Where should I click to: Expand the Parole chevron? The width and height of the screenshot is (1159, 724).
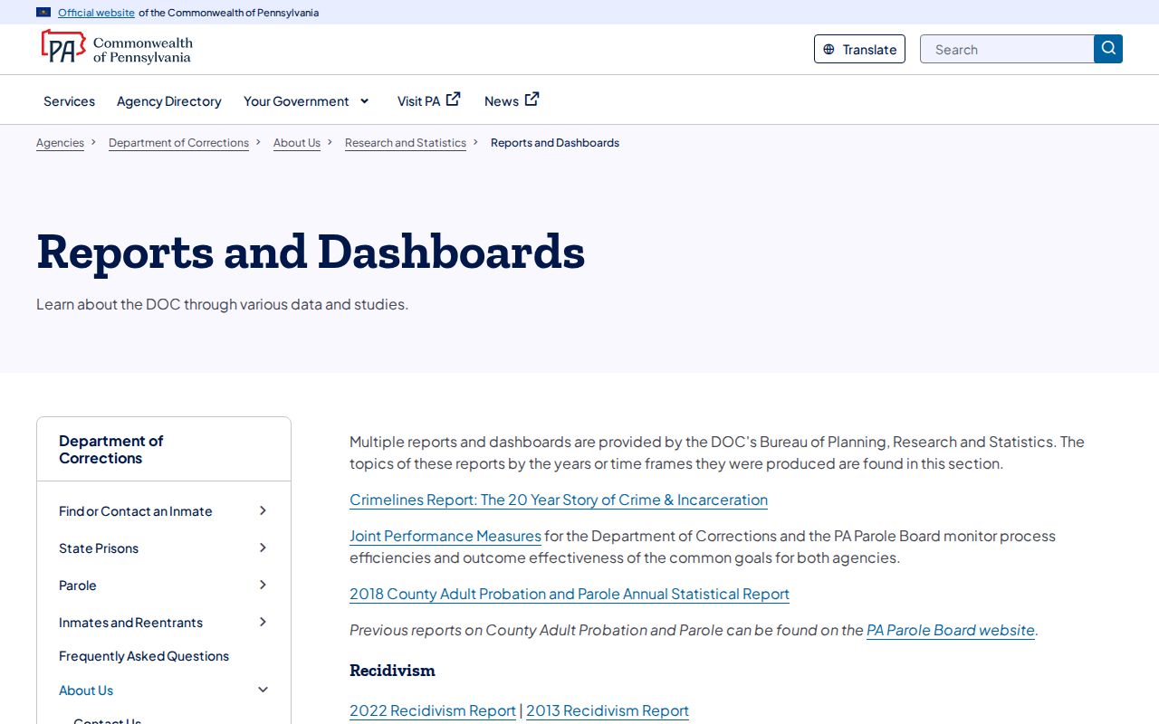(x=263, y=585)
